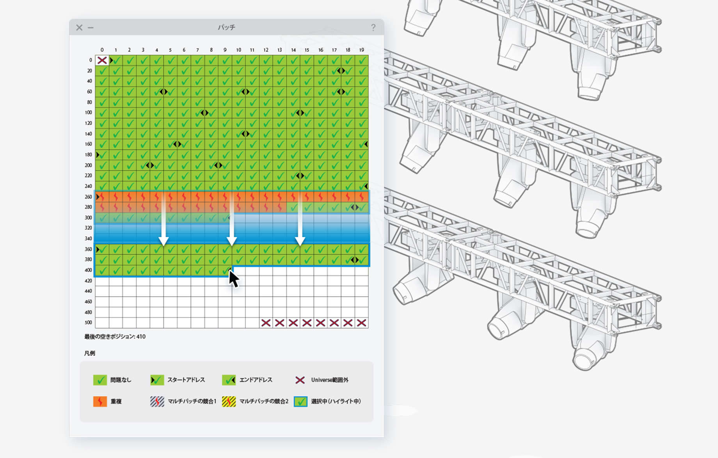Click column header 19 in the patch grid
Screen dimensions: 718x458
362,50
